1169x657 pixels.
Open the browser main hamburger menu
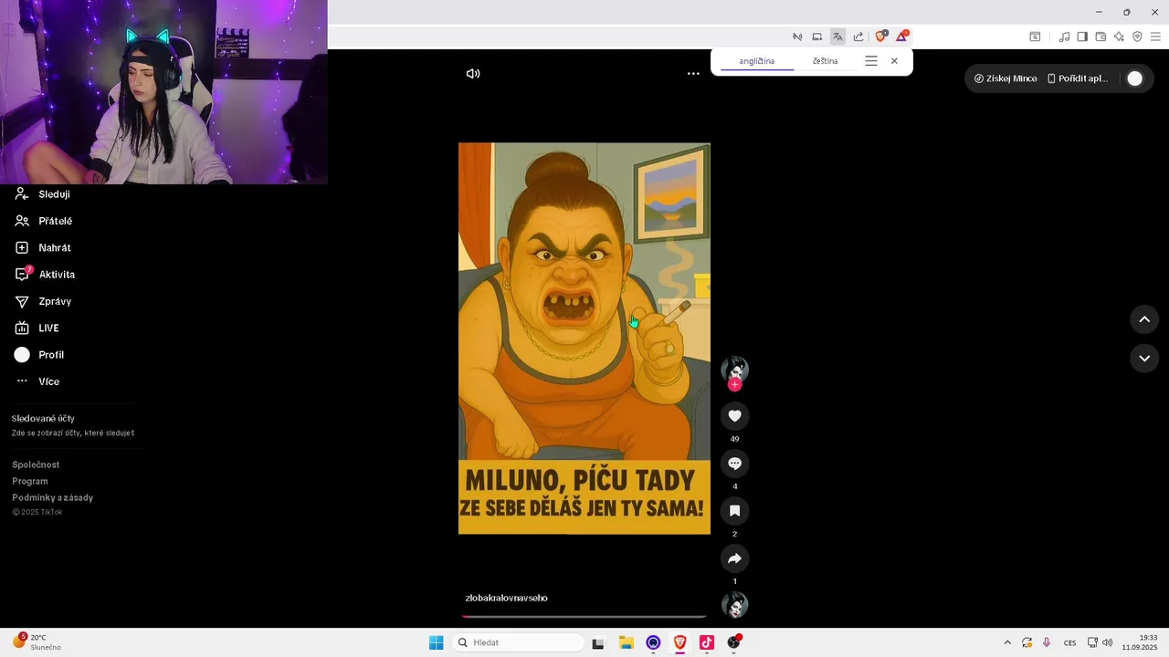click(x=1155, y=36)
